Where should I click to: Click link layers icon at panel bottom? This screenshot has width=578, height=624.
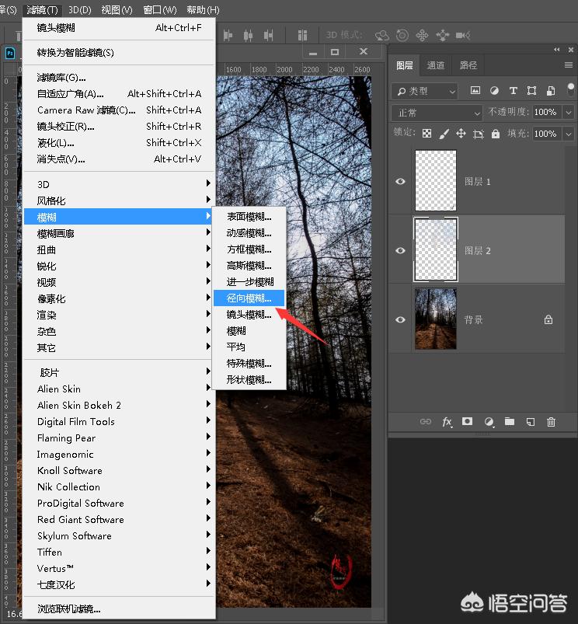425,421
